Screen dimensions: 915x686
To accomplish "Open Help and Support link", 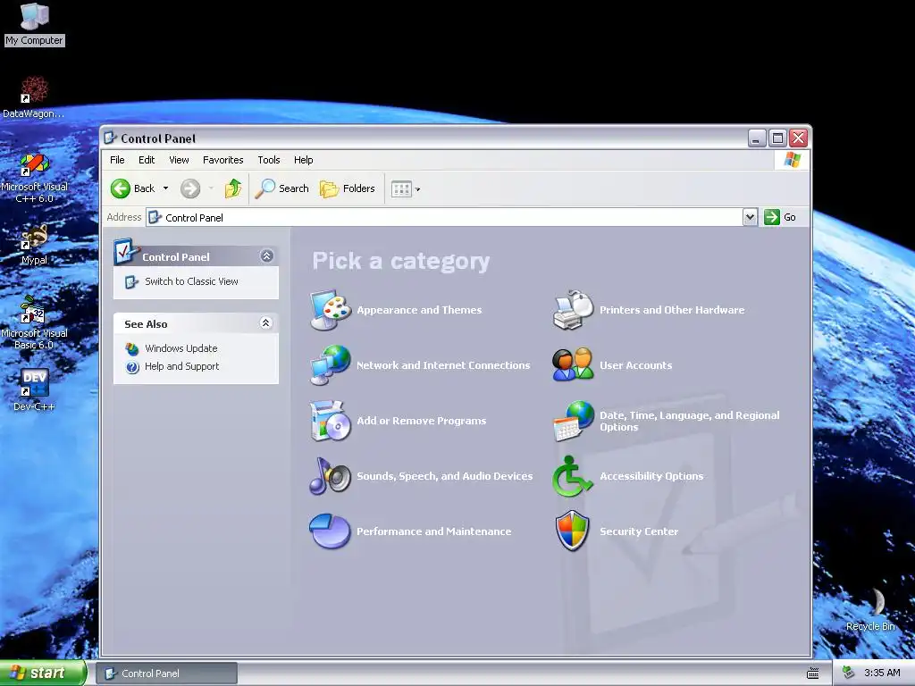I will point(182,366).
